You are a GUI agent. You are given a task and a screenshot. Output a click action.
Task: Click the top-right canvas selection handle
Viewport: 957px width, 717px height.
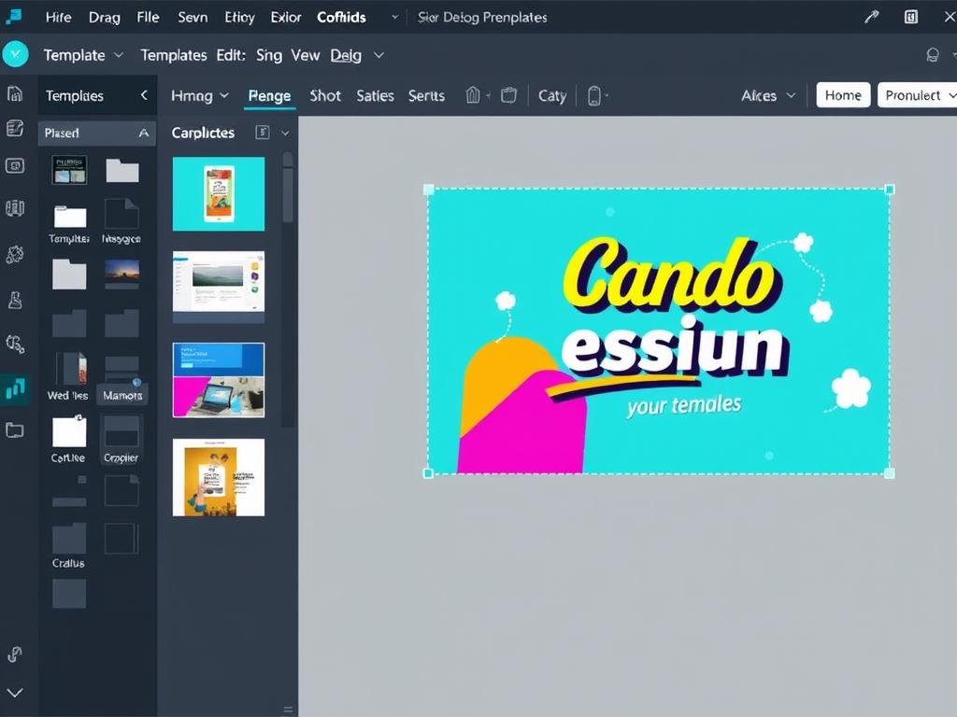tap(890, 190)
